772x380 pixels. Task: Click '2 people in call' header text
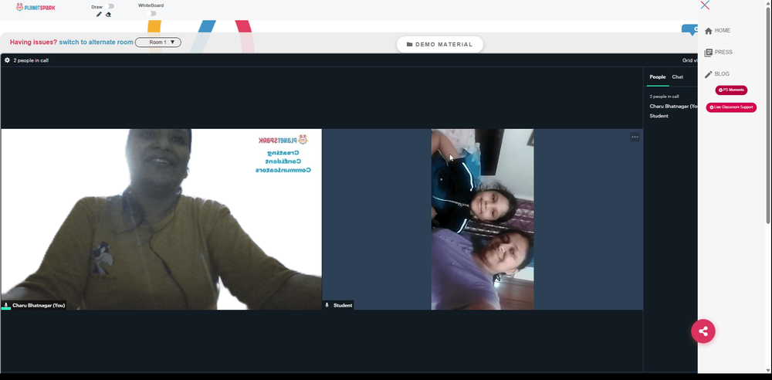31,60
